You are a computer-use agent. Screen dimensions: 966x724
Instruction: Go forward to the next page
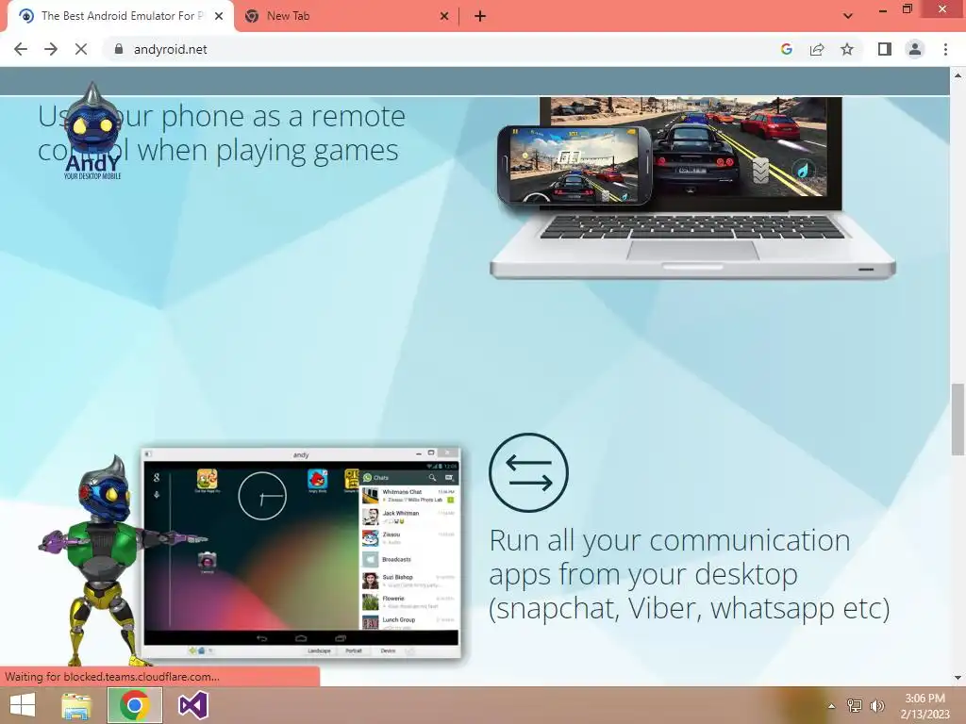tap(51, 49)
